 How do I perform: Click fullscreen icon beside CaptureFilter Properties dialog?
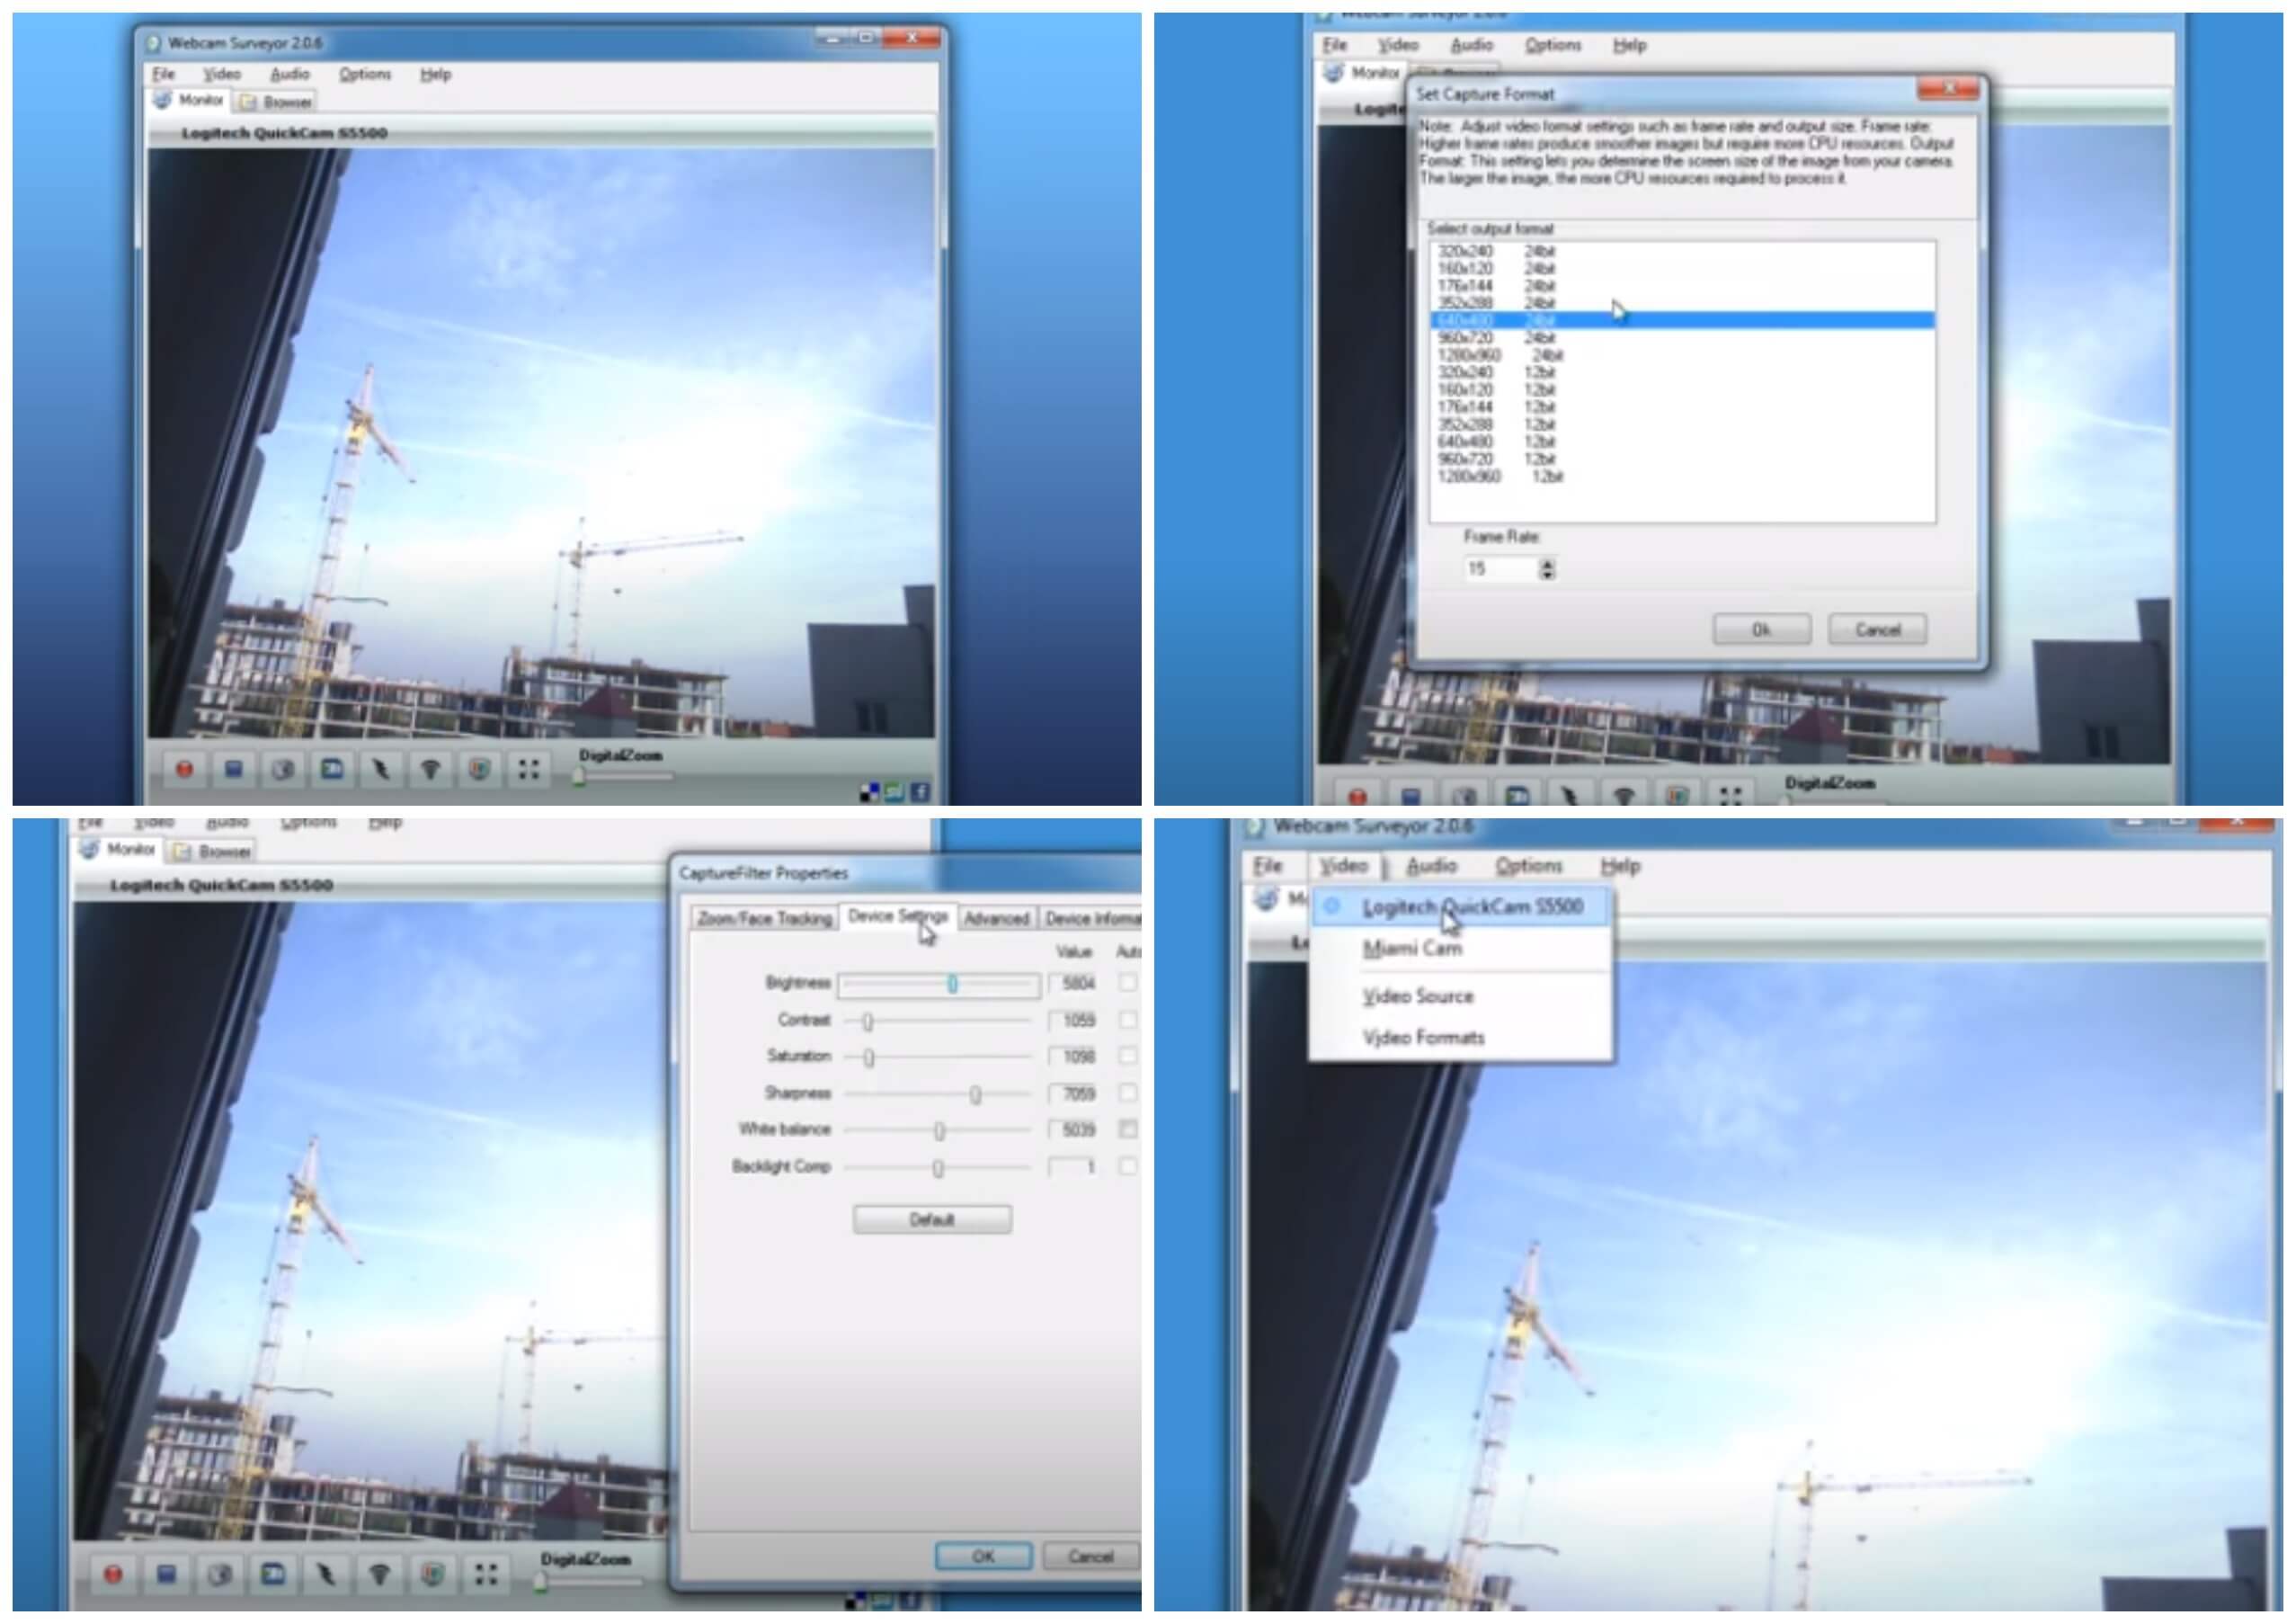coord(486,1574)
